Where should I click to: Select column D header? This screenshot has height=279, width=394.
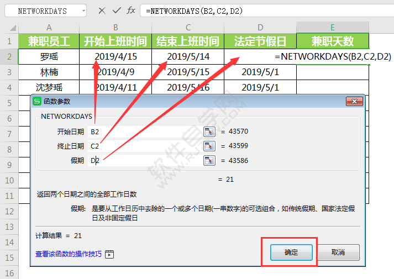260,28
